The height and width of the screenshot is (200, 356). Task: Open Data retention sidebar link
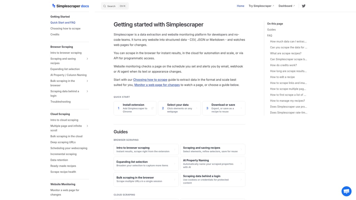point(59,160)
